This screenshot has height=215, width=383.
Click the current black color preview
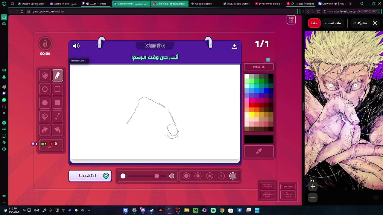[x=259, y=139]
